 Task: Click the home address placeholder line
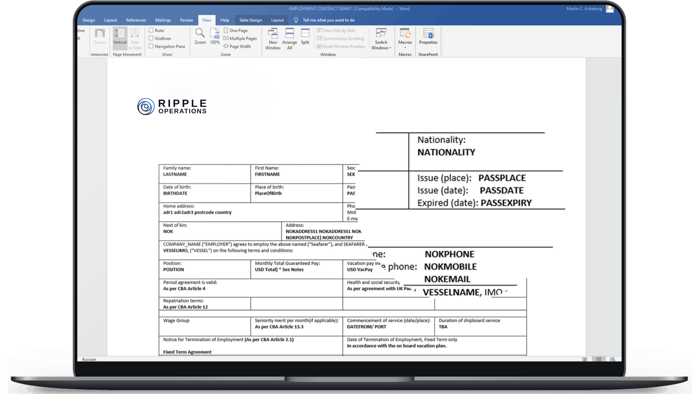197,212
